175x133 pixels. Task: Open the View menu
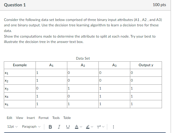click(19, 118)
